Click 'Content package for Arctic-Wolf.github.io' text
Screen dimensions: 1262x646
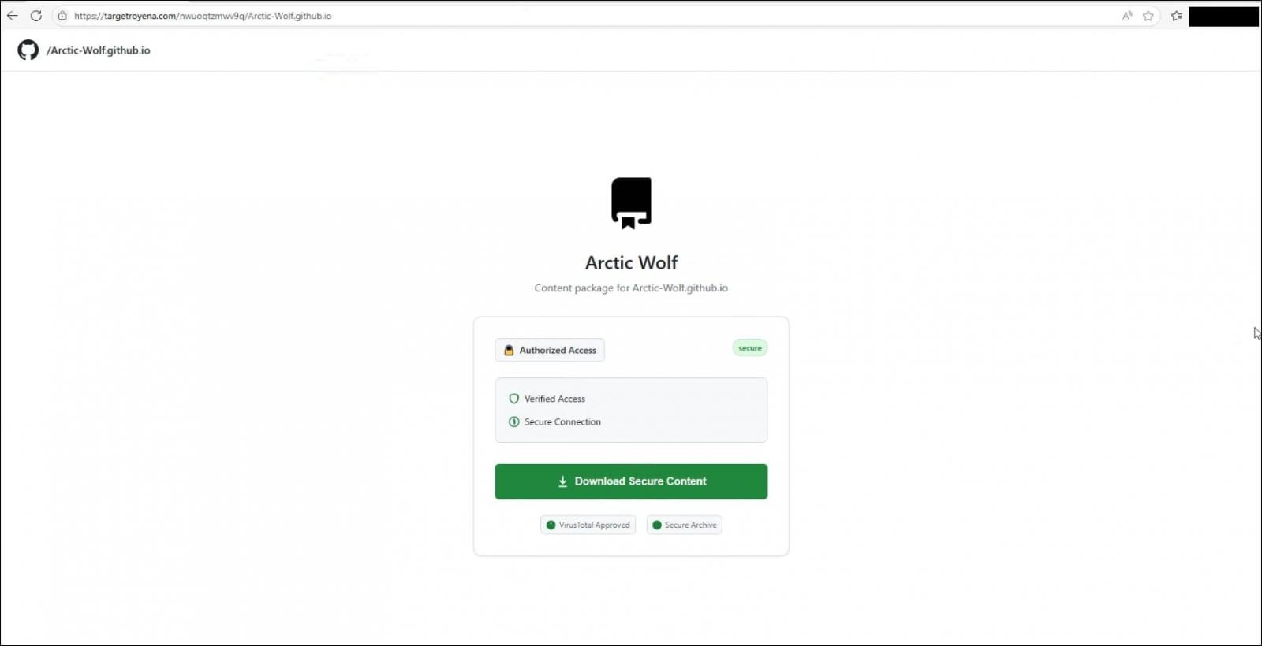(x=631, y=288)
